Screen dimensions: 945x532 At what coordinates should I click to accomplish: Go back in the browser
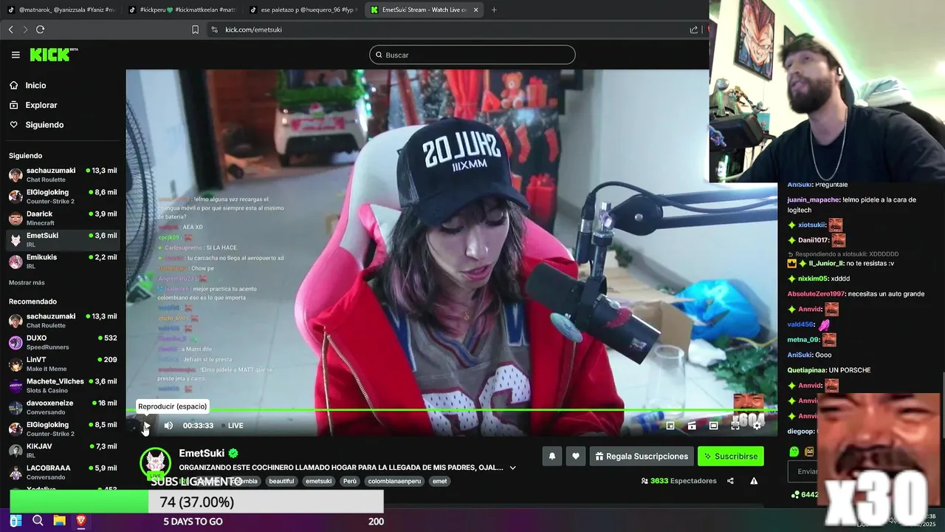(10, 30)
